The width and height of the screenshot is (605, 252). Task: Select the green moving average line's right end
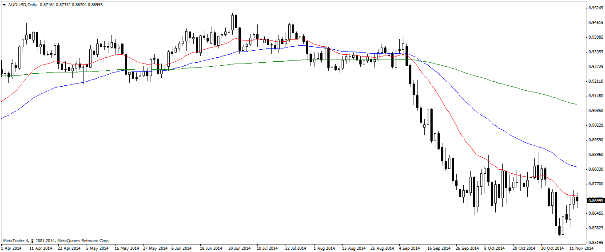[x=576, y=104]
